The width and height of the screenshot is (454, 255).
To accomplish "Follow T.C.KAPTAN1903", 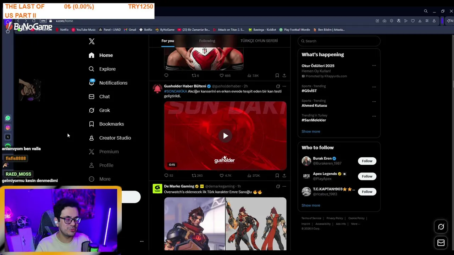I will pos(367,192).
